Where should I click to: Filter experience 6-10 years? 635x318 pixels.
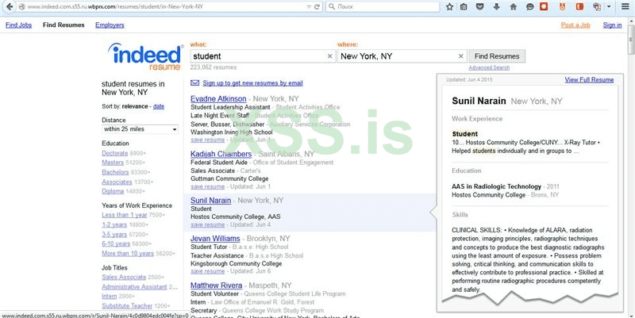116,244
